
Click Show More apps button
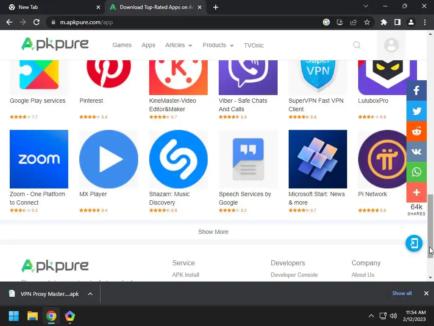(x=213, y=232)
